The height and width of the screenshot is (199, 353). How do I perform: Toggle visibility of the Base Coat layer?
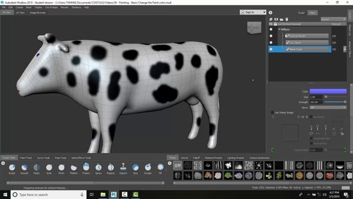(x=271, y=49)
